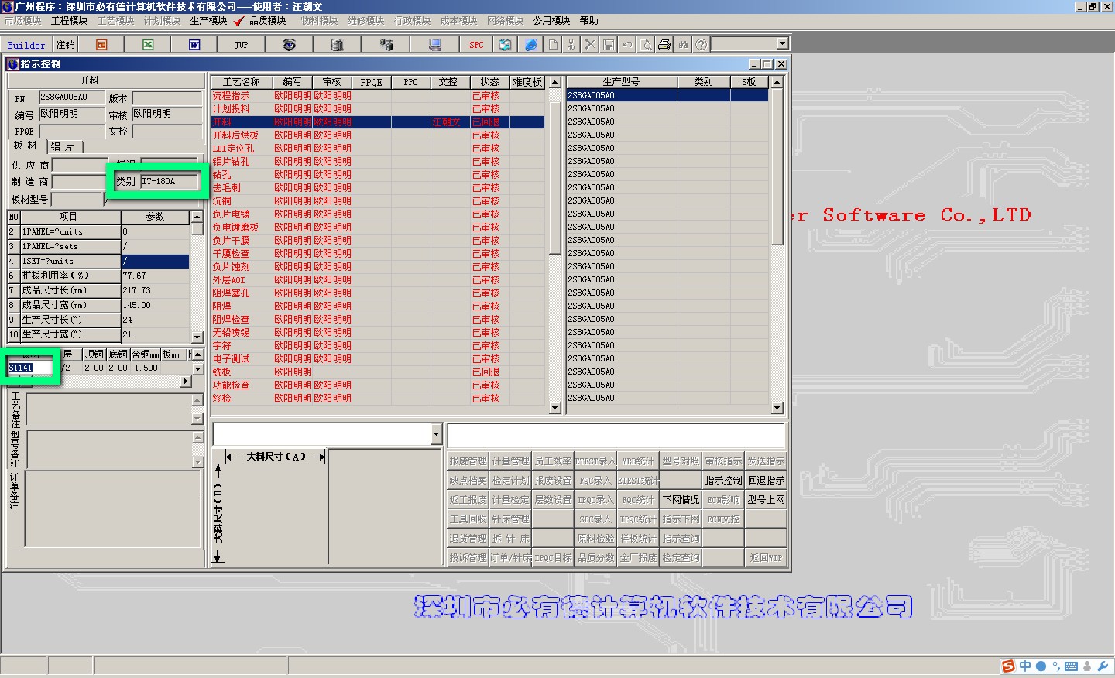
Task: Click the user avatar icon in the IME bar
Action: (x=1087, y=666)
